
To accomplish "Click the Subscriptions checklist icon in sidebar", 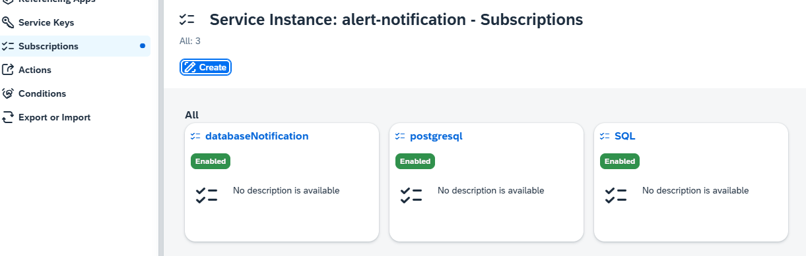I will tap(8, 46).
